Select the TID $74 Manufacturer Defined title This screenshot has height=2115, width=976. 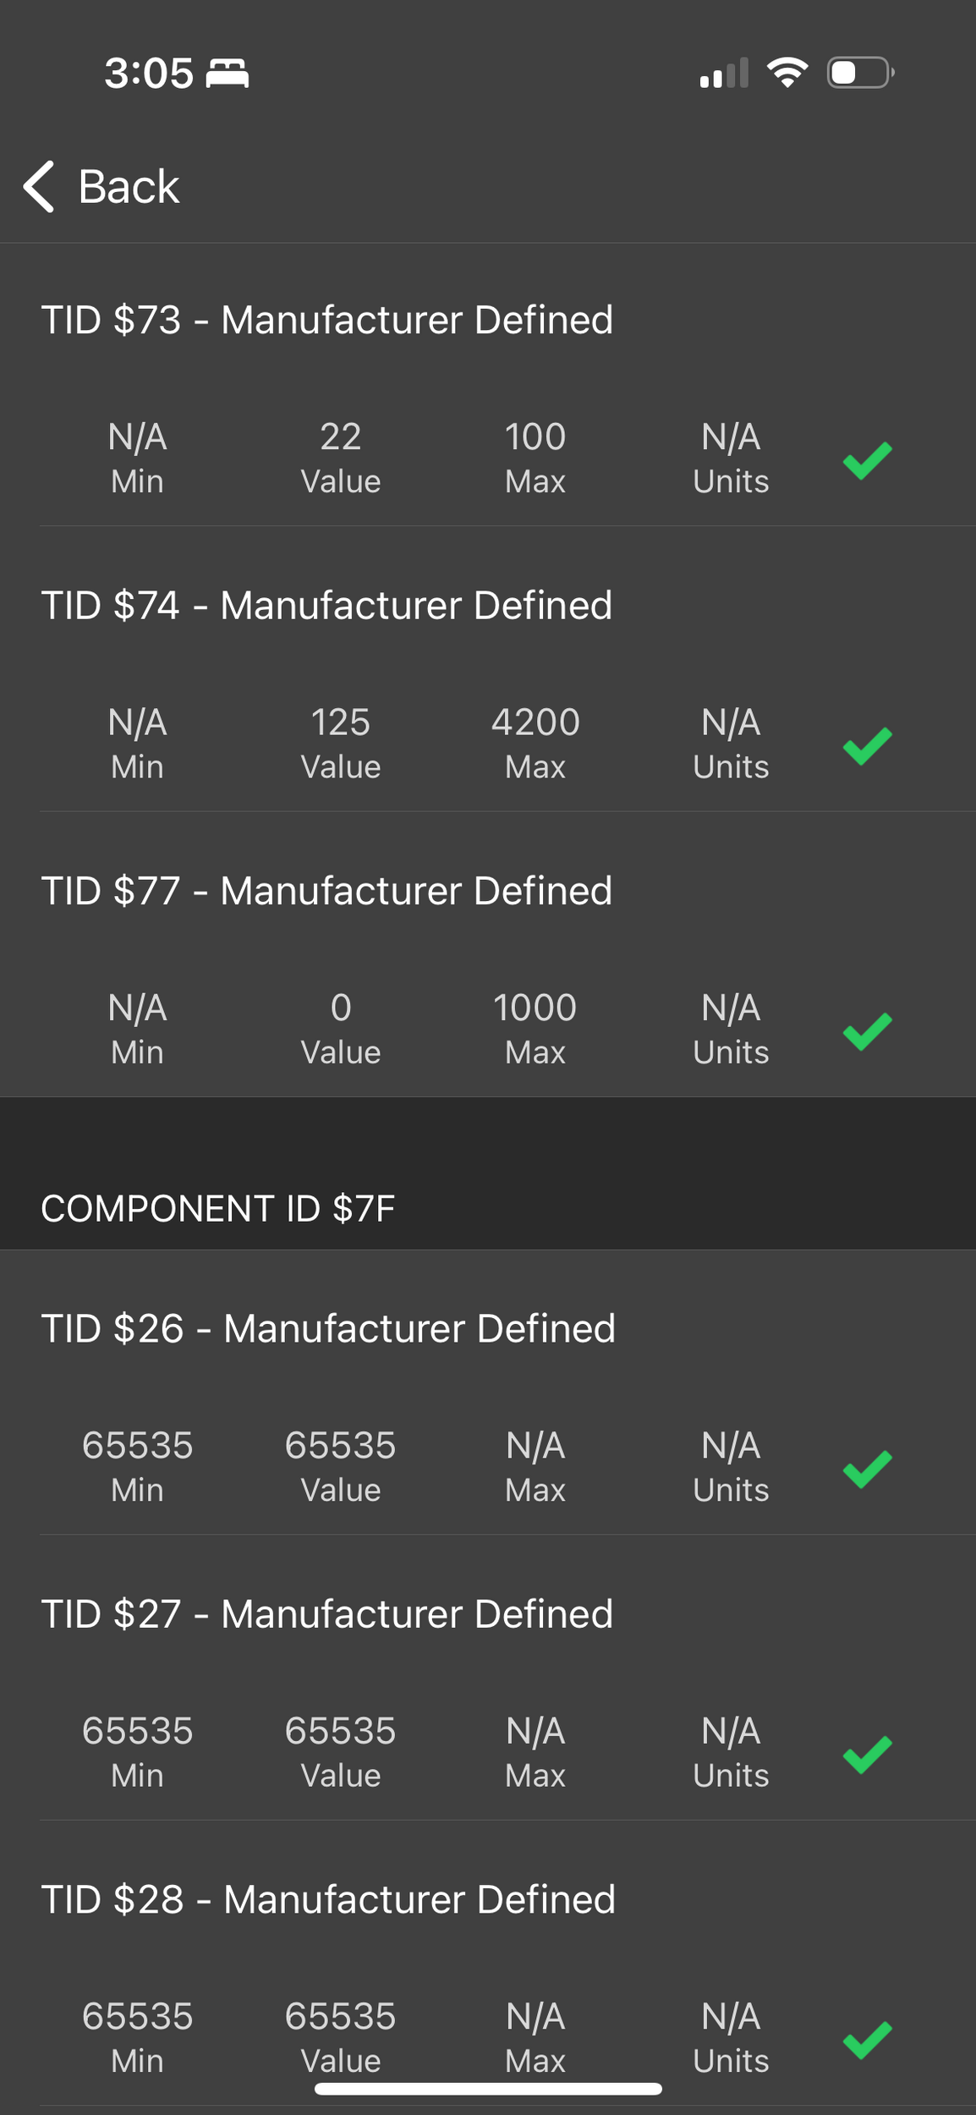coord(326,606)
